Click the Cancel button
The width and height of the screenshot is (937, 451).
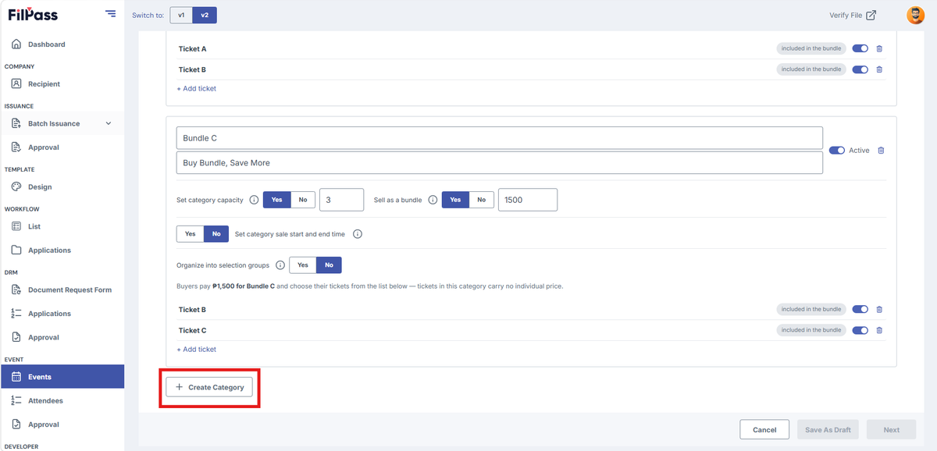(x=764, y=430)
